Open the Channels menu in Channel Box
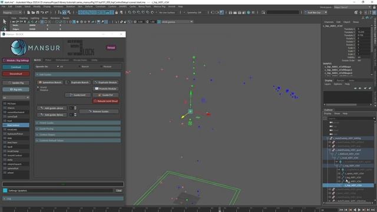The image size is (377, 212). point(329,22)
